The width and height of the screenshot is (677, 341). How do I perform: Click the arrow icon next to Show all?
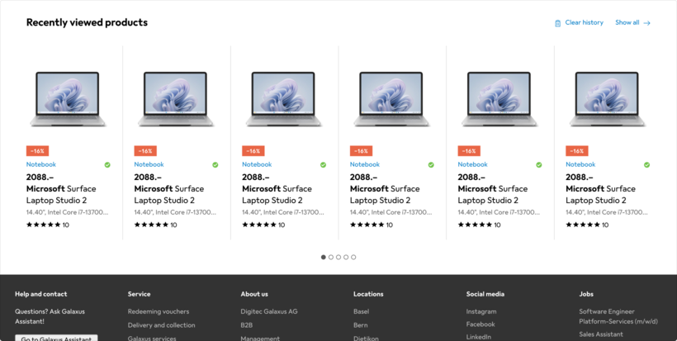point(646,23)
